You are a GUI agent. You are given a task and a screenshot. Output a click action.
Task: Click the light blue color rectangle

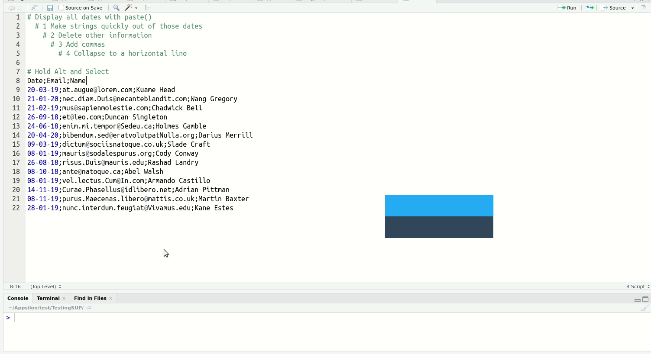(439, 206)
